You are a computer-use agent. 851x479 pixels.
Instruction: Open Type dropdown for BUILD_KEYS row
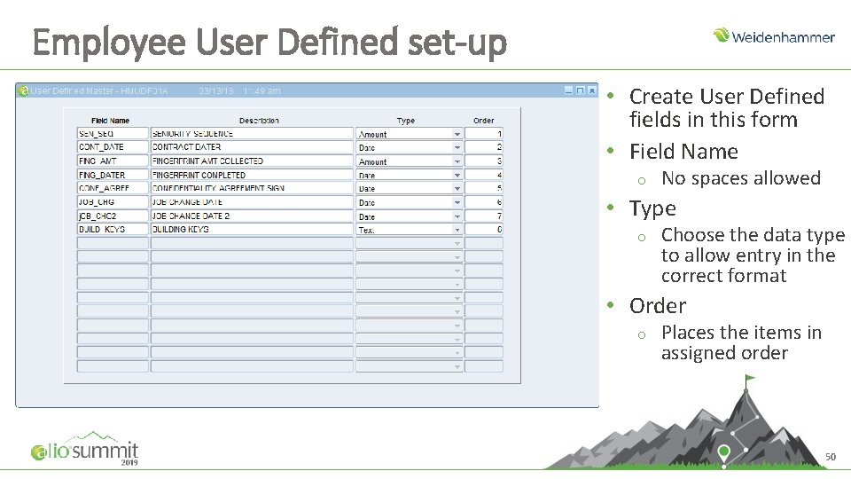(457, 230)
